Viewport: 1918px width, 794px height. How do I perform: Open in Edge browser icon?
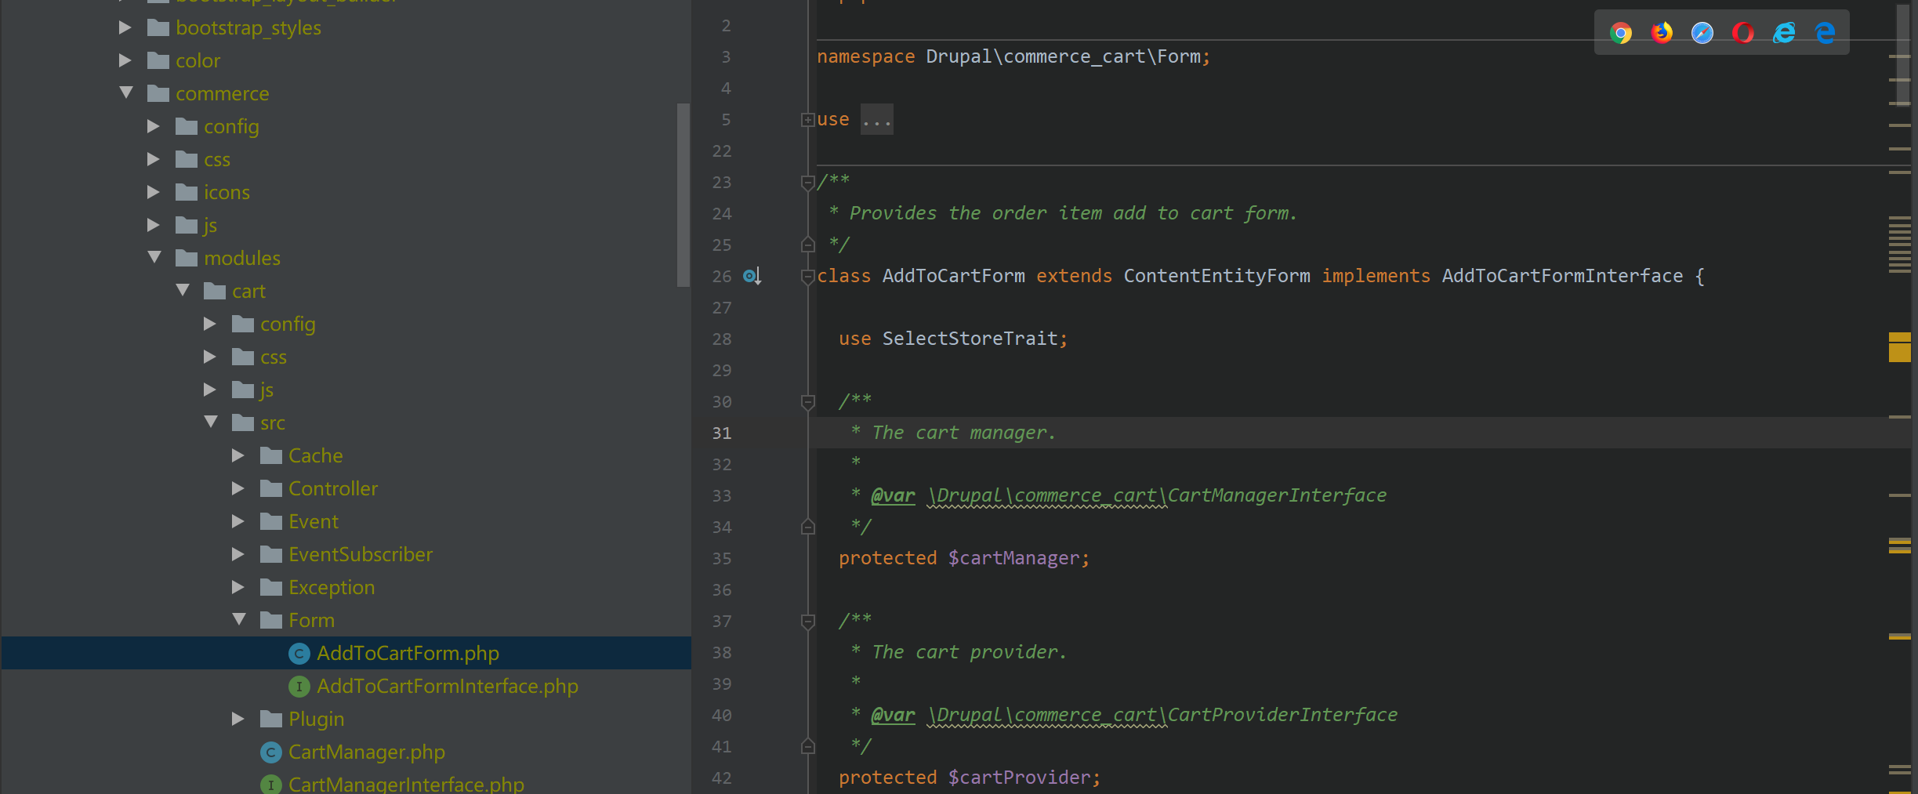coord(1825,33)
